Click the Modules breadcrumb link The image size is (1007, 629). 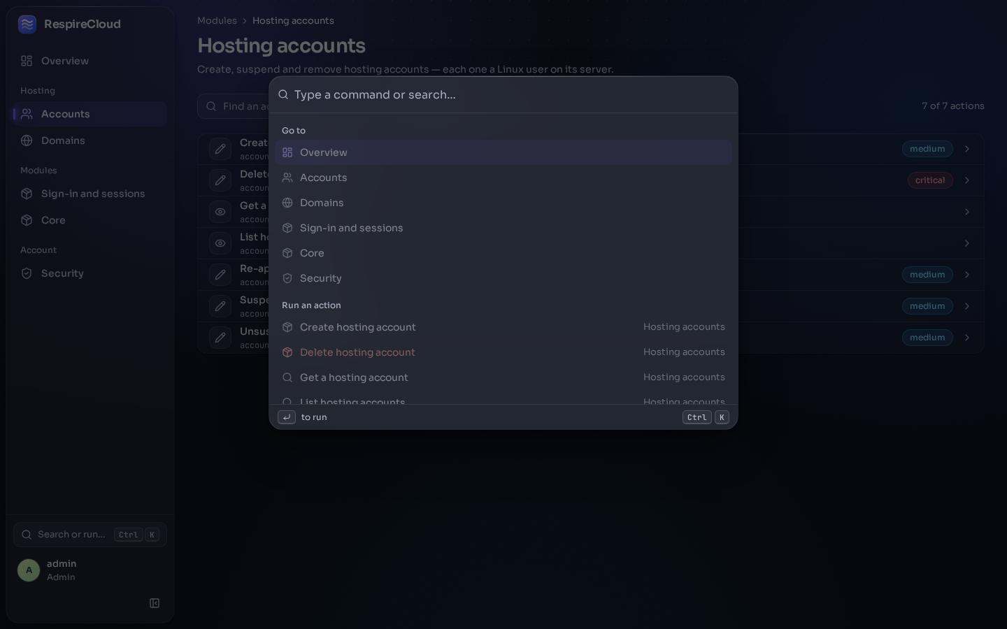[217, 21]
